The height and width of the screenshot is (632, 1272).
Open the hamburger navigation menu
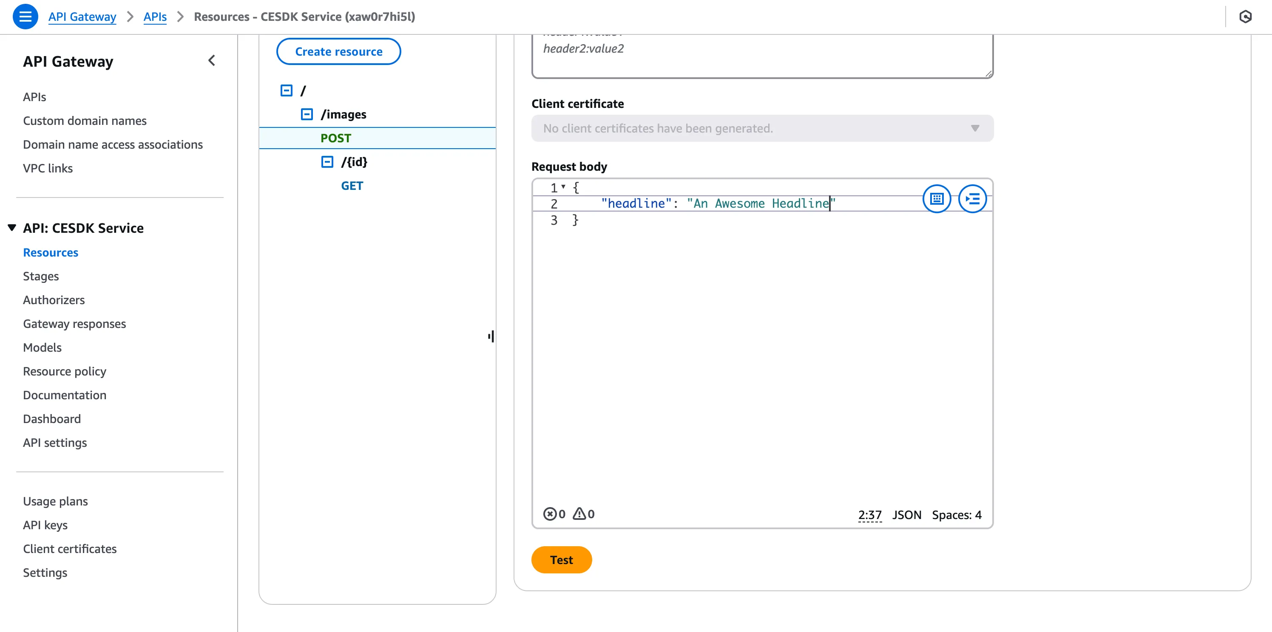25,17
